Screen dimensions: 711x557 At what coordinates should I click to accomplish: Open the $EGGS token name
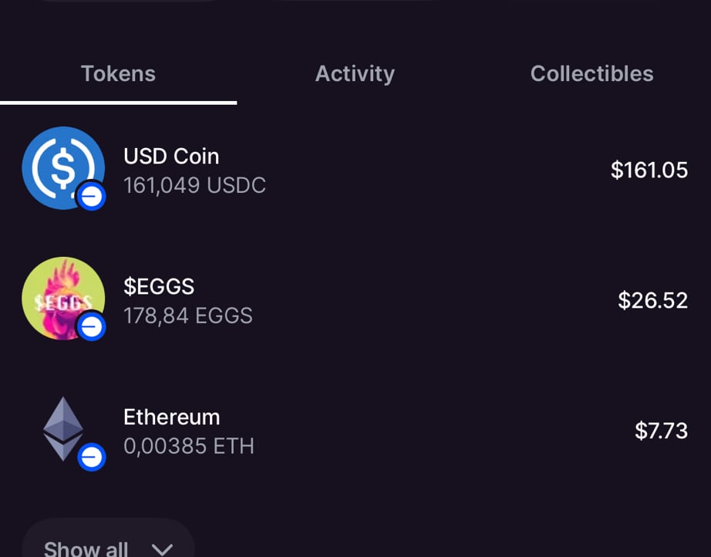coord(159,287)
